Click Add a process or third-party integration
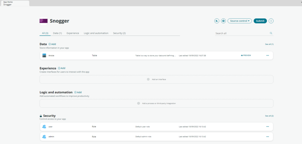 [156, 103]
